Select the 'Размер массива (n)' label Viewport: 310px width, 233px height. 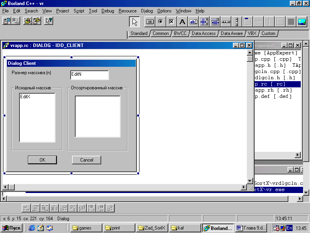pyautogui.click(x=31, y=73)
